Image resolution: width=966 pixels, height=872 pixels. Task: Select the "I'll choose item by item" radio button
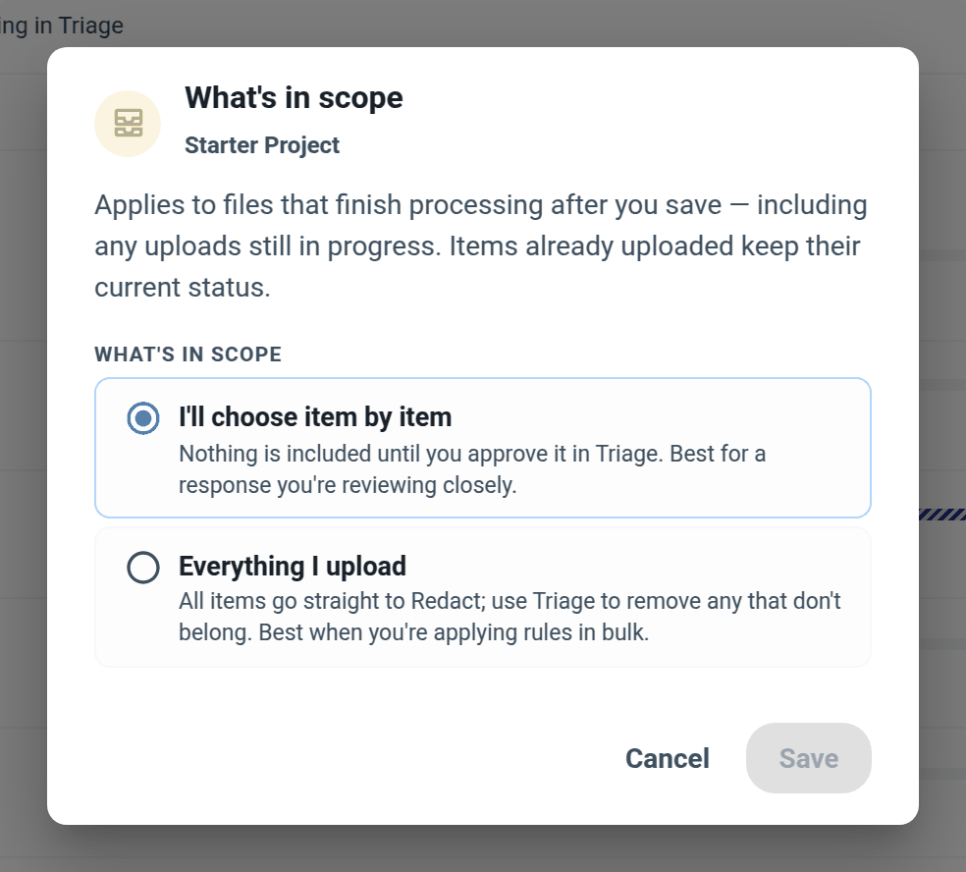pyautogui.click(x=143, y=418)
